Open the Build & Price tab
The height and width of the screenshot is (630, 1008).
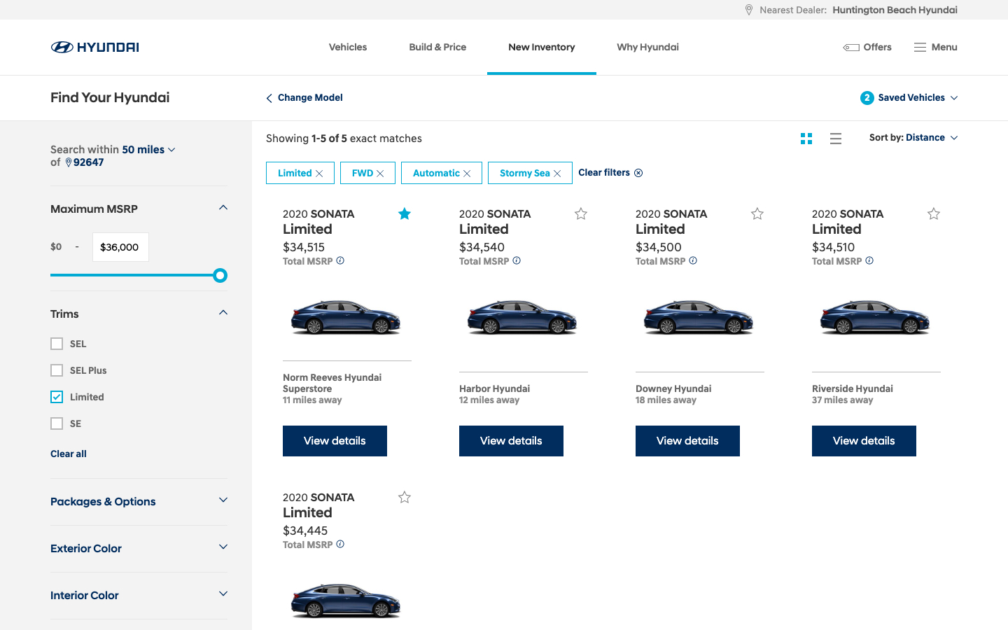pyautogui.click(x=437, y=47)
